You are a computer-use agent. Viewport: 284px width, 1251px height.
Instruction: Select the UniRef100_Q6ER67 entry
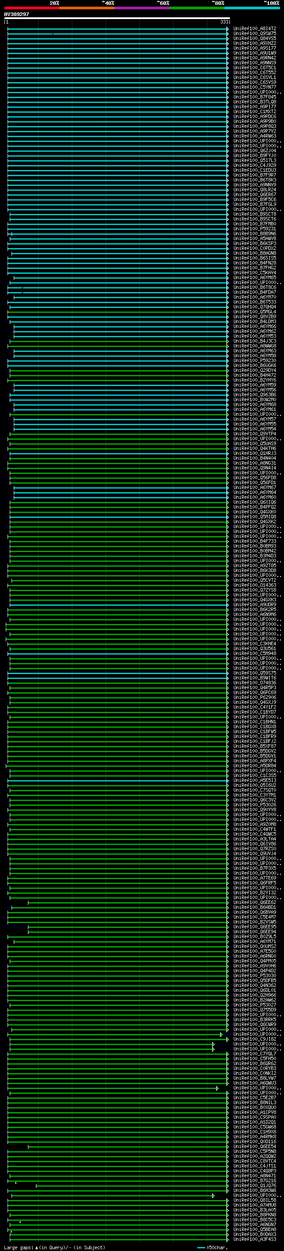[x=255, y=194]
